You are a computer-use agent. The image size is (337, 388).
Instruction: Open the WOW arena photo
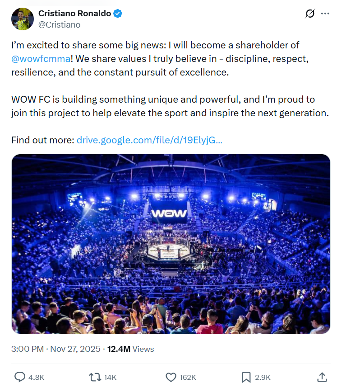[171, 244]
